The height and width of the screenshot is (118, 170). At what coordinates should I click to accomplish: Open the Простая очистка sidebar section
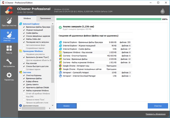coord(9,22)
